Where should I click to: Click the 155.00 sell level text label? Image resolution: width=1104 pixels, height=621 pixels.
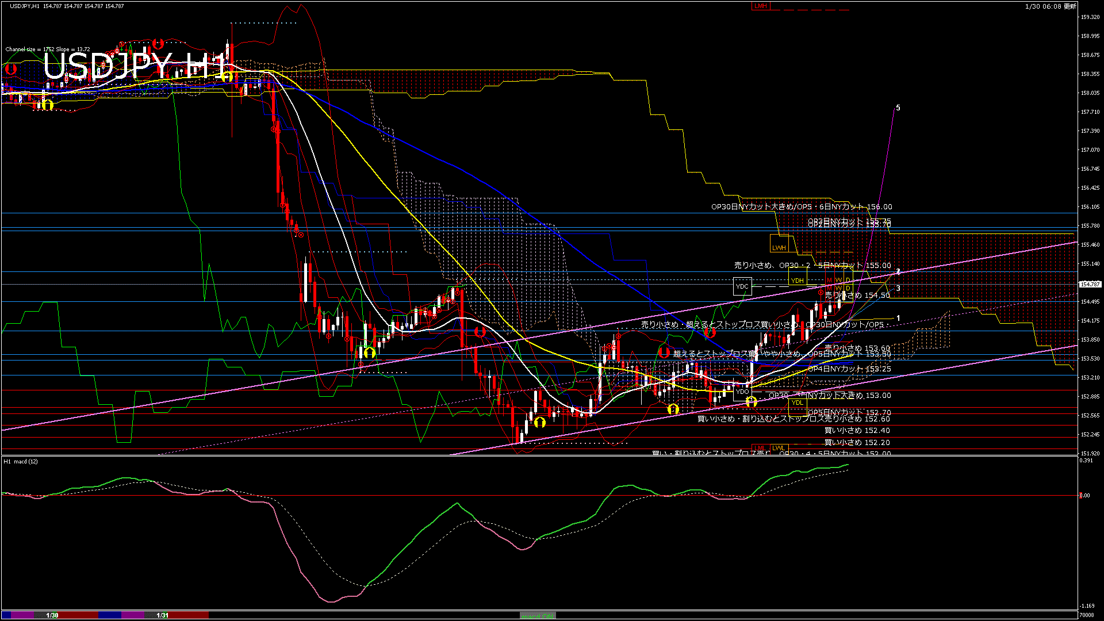click(x=812, y=266)
